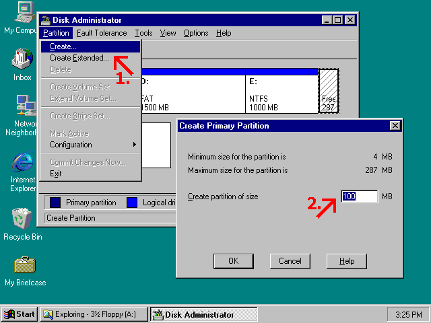Close the Disk Administrator window
This screenshot has width=431, height=323.
coord(350,20)
